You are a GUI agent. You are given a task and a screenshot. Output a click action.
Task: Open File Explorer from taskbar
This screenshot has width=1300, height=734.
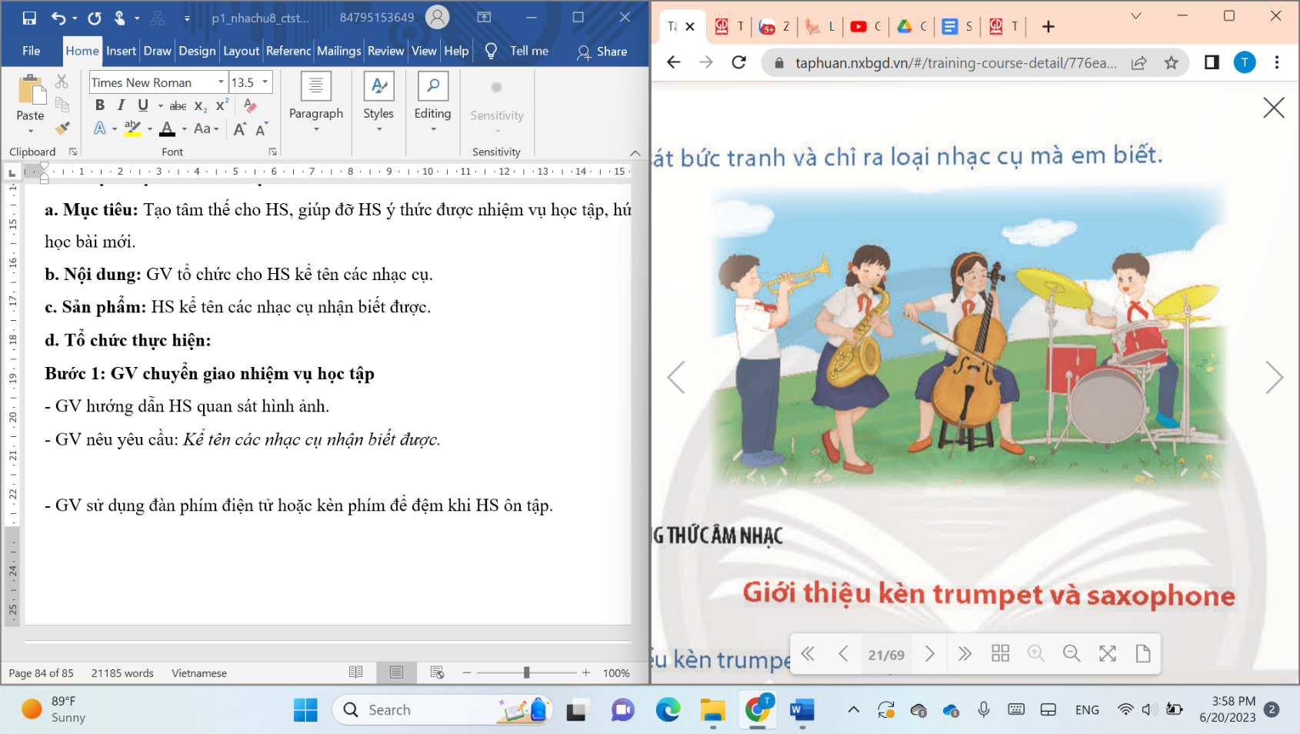(712, 710)
